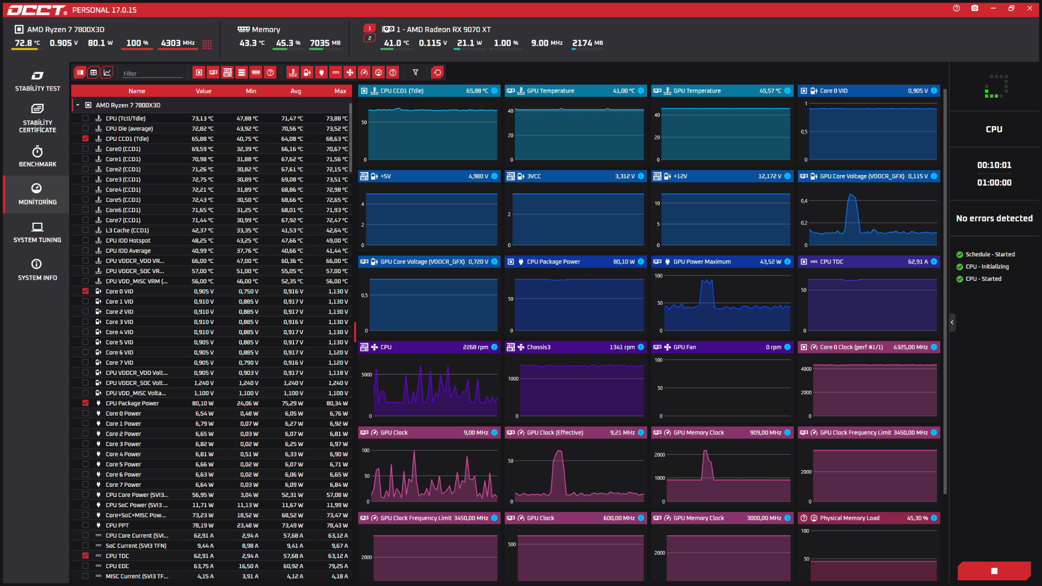Toggle power sensor type filter
This screenshot has height=586, width=1042.
[x=321, y=73]
